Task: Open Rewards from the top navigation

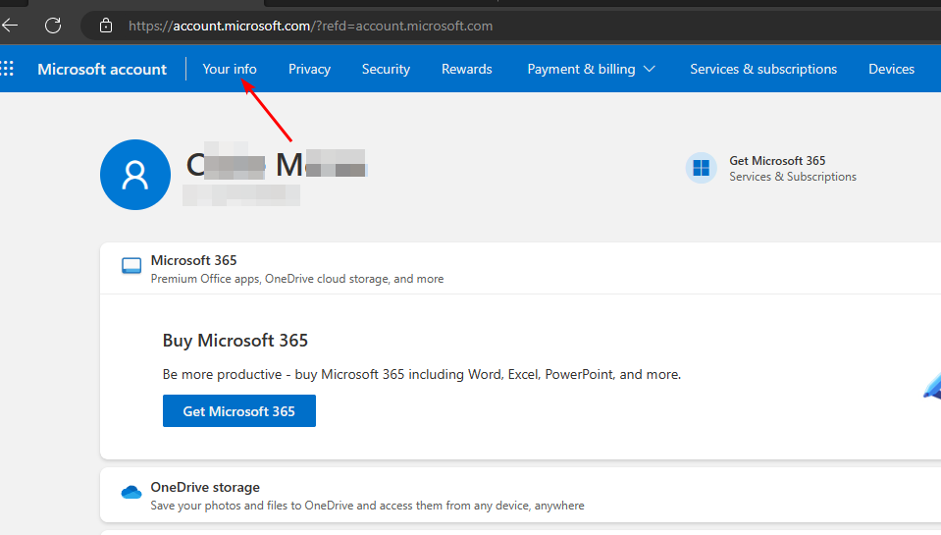Action: pos(467,69)
